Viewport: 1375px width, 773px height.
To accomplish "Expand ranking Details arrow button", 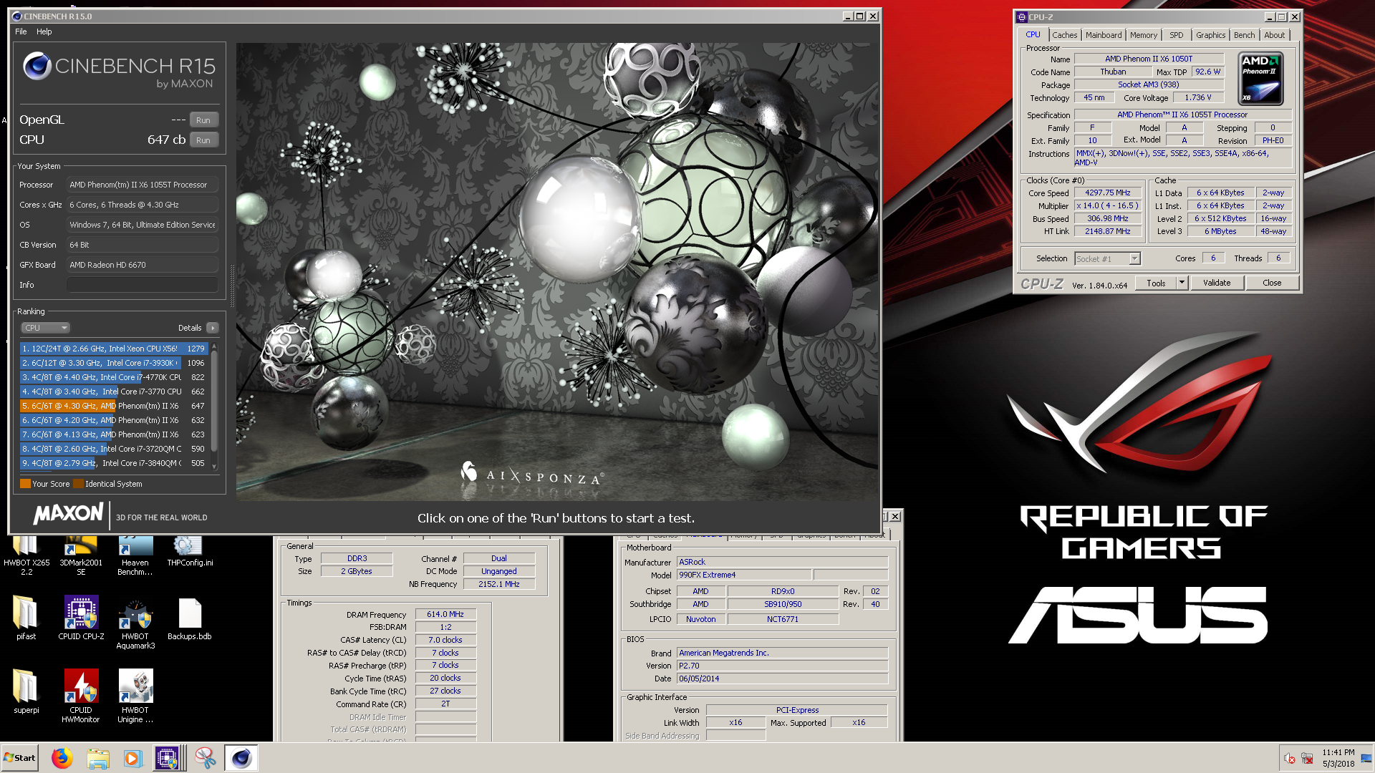I will tap(213, 328).
